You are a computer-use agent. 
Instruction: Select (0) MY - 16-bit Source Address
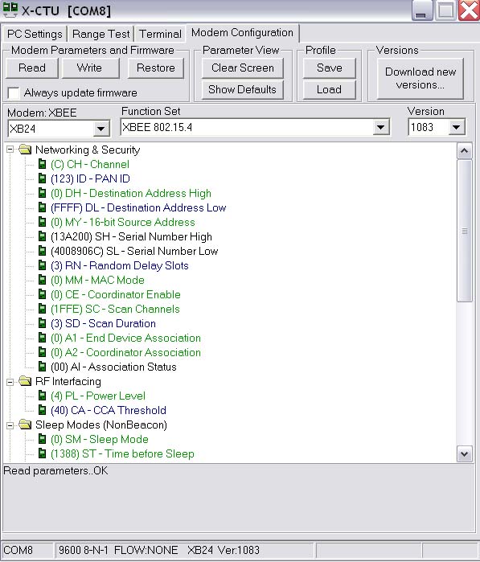(123, 222)
